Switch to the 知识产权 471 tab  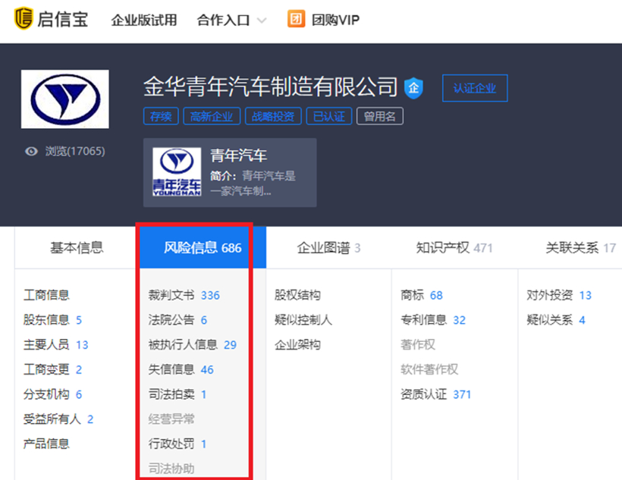click(x=454, y=248)
